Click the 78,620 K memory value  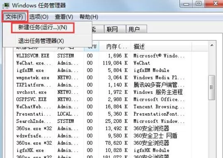click(116, 143)
